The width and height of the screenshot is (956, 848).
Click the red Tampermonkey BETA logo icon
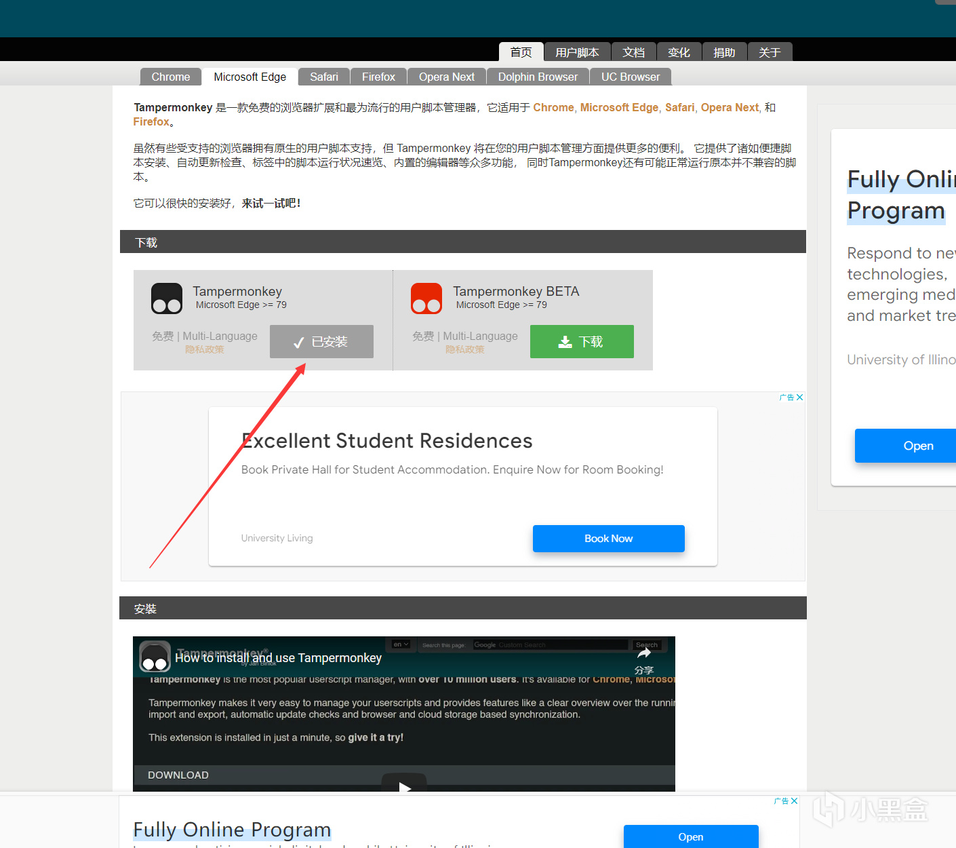426,298
